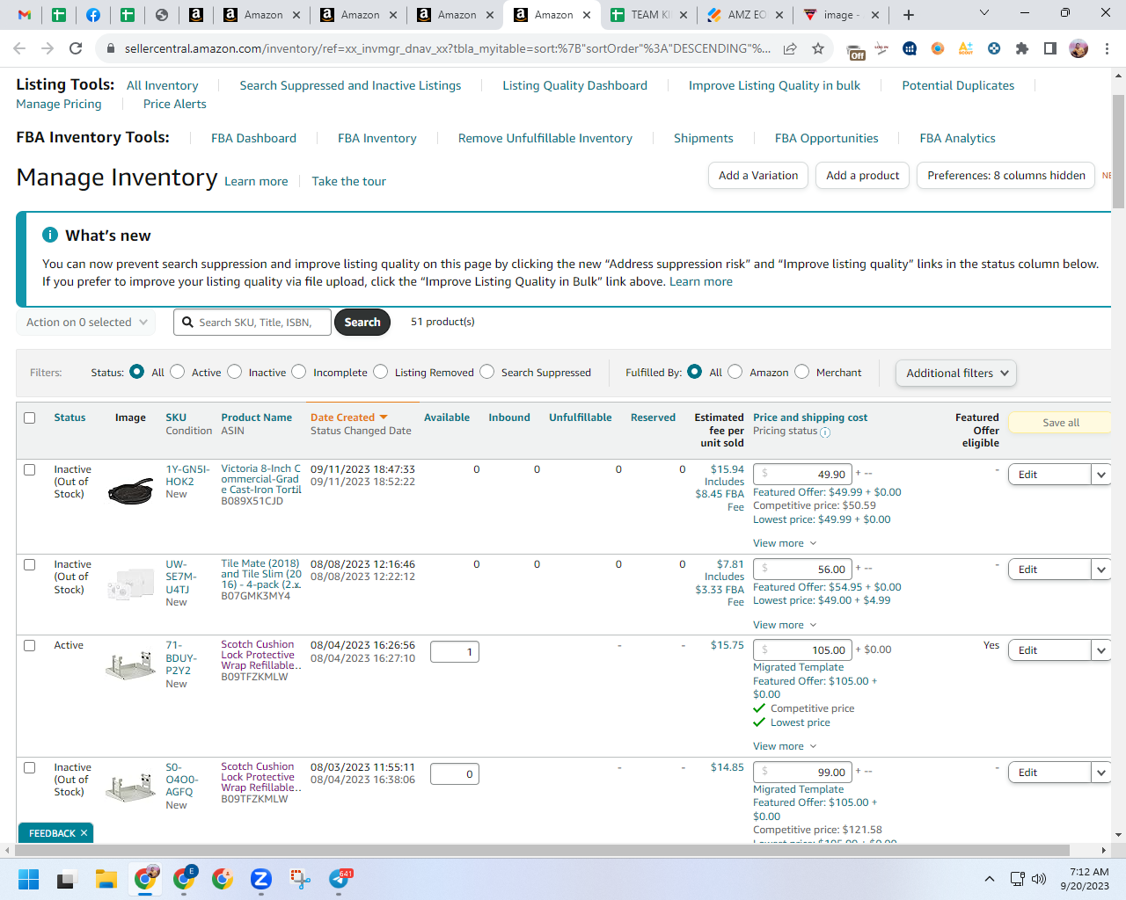Screen dimensions: 1126x900
Task: Click the Victoria cast-iron product thumbnail
Action: pos(130,492)
